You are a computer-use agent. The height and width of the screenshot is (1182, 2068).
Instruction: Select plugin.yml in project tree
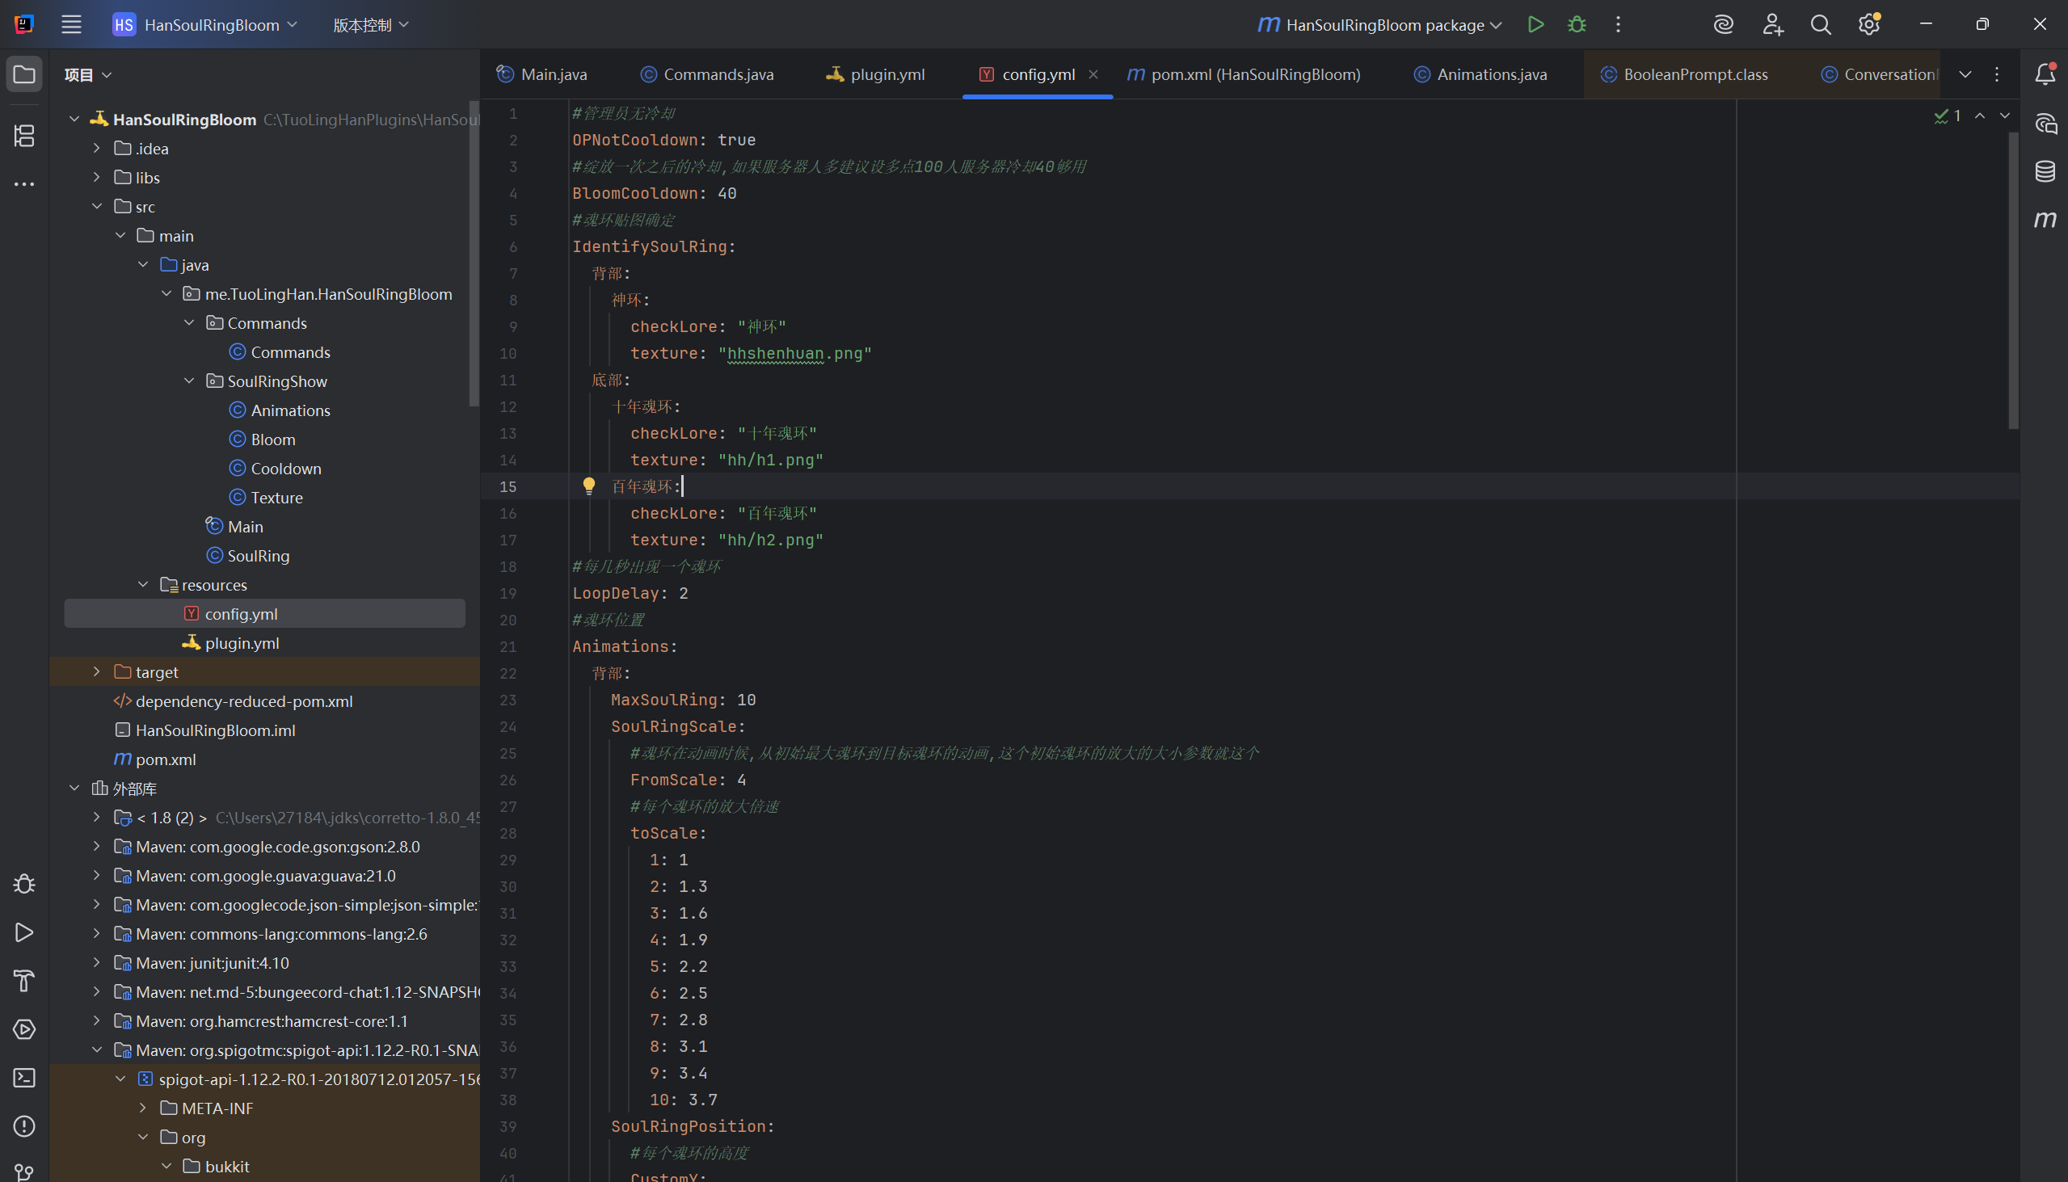click(x=242, y=643)
